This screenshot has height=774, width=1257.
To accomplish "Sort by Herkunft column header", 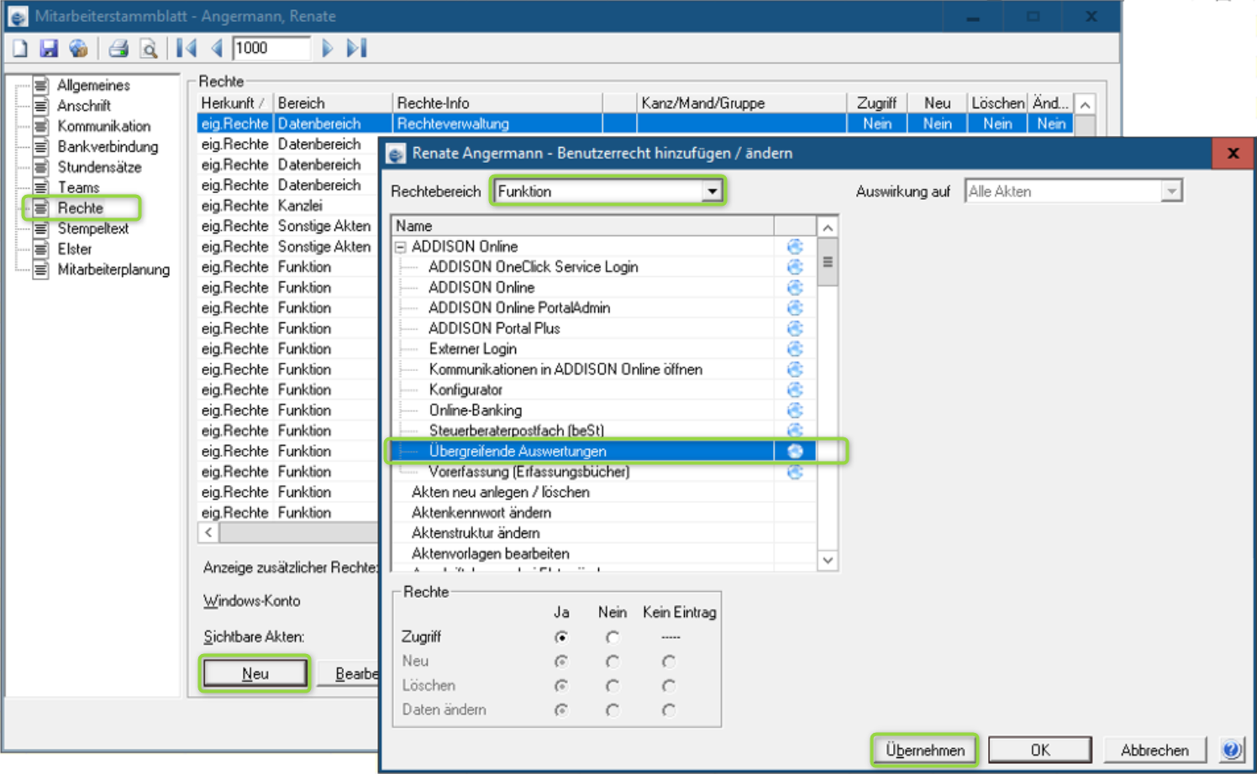I will 234,103.
